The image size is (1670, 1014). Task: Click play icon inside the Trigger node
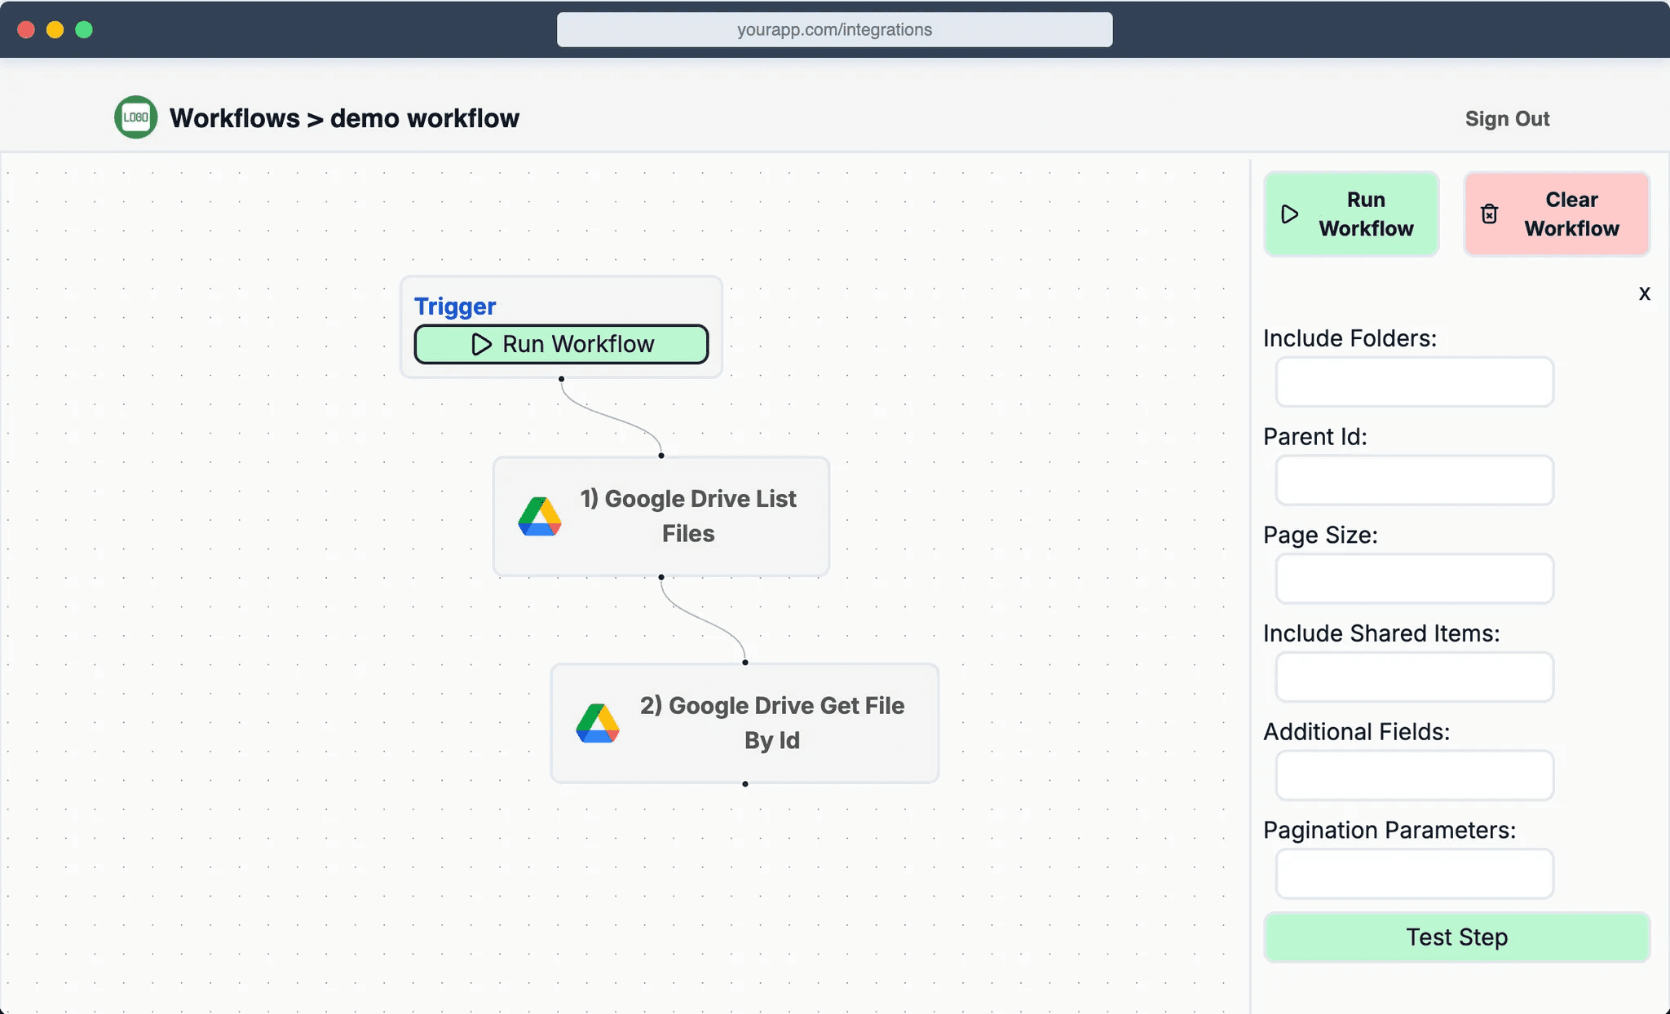pos(481,344)
